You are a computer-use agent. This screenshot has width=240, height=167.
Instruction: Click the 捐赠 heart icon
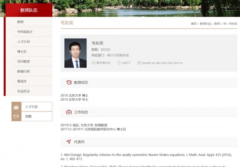coord(16,117)
